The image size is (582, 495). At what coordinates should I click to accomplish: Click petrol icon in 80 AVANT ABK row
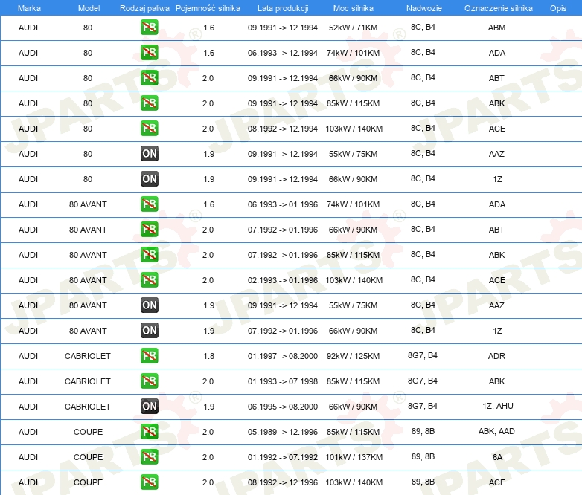[x=149, y=255]
